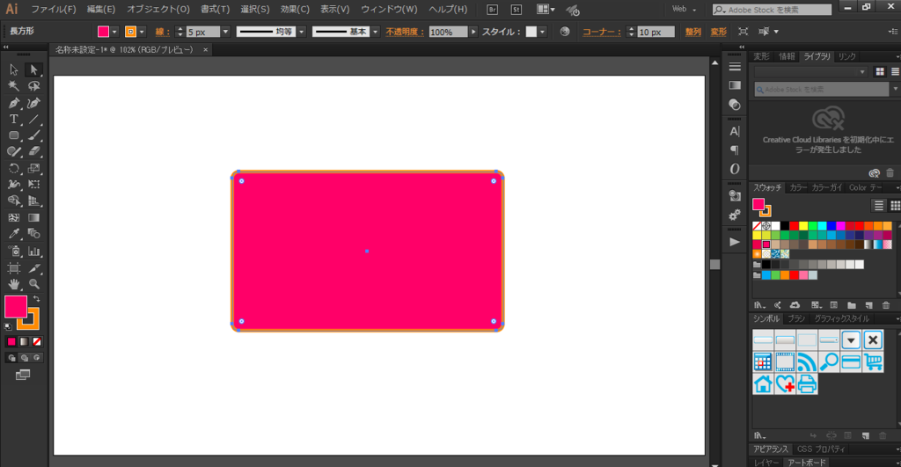Open the 基本 brush definition dropdown
The image size is (901, 467).
(375, 32)
